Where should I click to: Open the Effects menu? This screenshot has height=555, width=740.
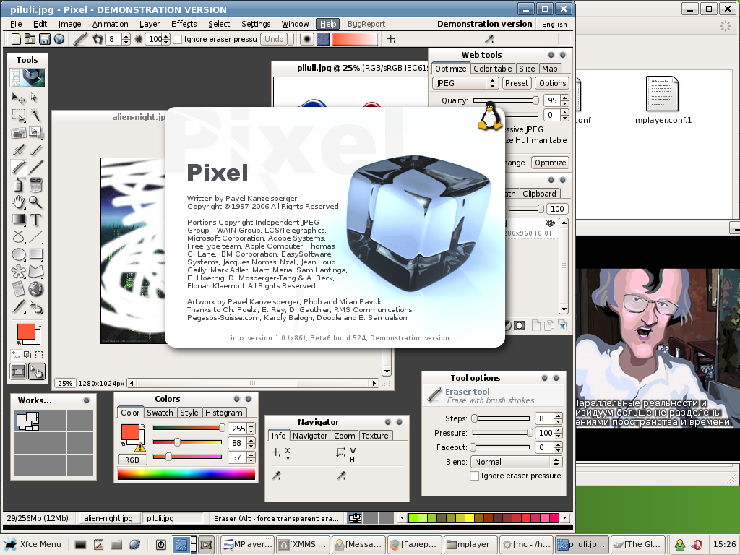[184, 24]
